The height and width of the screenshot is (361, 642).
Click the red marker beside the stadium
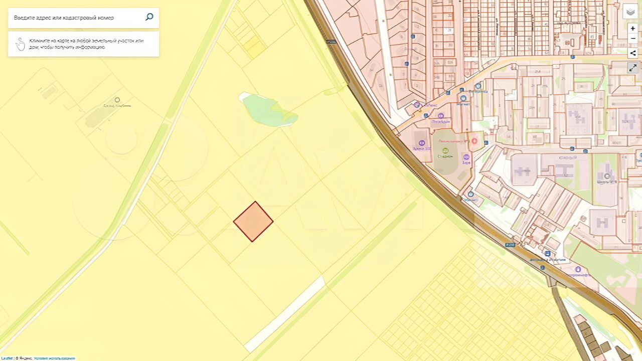coord(474,141)
